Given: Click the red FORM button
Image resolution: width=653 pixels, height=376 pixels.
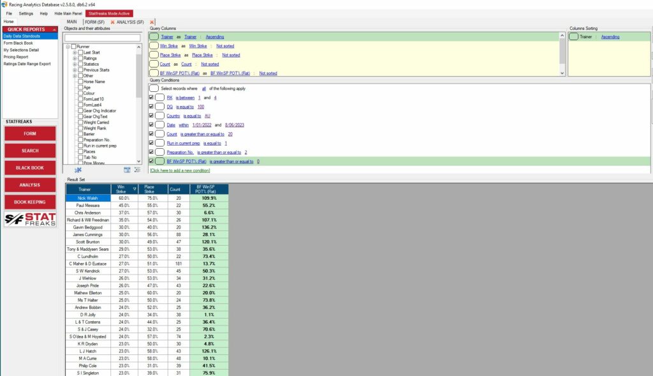Looking at the screenshot, I should 30,134.
